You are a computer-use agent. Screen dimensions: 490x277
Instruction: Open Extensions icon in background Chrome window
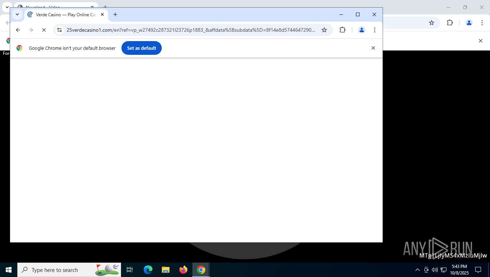tap(450, 23)
